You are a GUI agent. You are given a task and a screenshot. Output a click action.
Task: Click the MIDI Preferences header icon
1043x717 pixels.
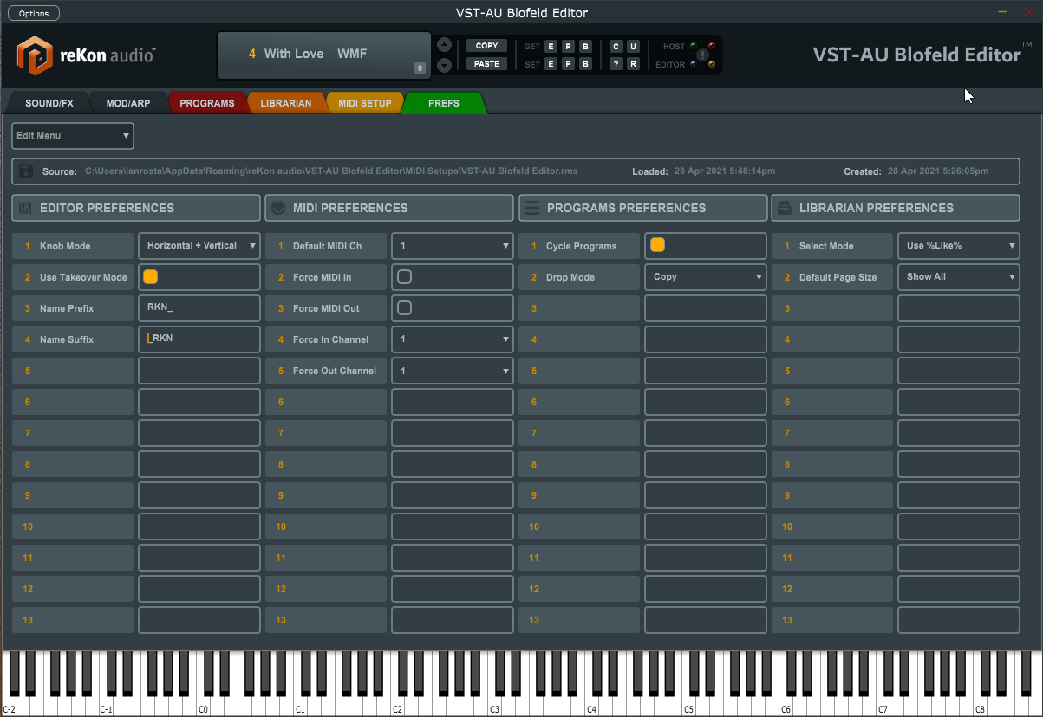pyautogui.click(x=278, y=208)
